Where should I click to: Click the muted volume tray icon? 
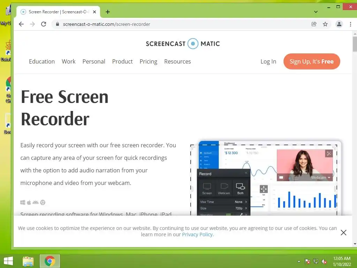(x=324, y=261)
